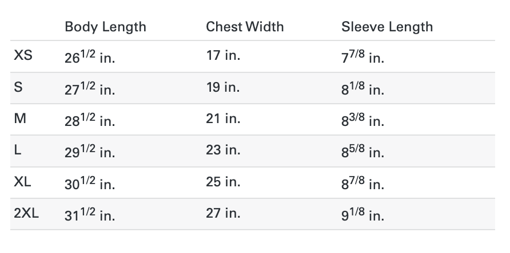510x253 pixels.
Task: Select the XL size row label
Action: 22,182
